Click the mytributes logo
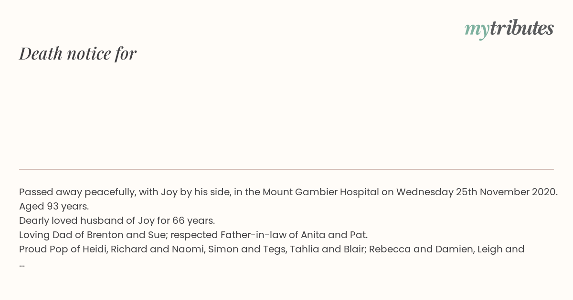Image resolution: width=573 pixels, height=300 pixels. coord(509,29)
